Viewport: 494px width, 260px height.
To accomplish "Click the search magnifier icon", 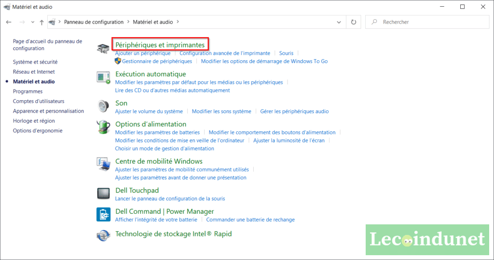I will 374,22.
